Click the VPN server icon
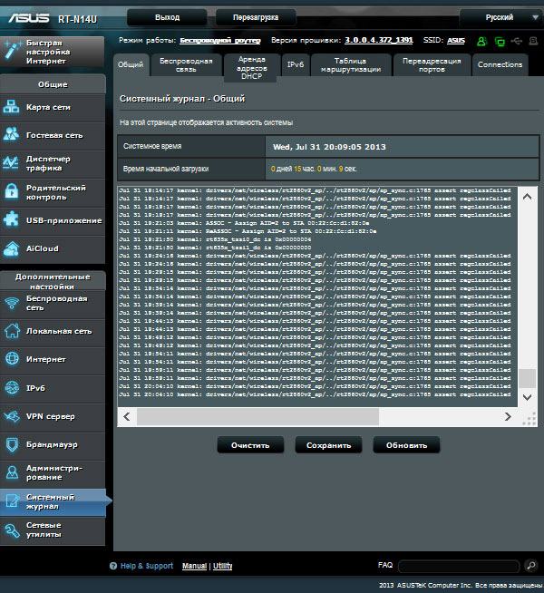544x593 pixels. [12, 416]
